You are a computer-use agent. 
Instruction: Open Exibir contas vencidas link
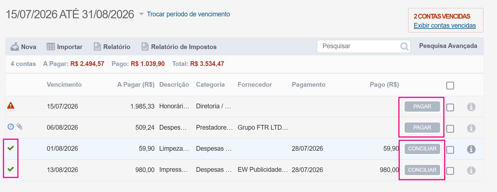(445, 25)
